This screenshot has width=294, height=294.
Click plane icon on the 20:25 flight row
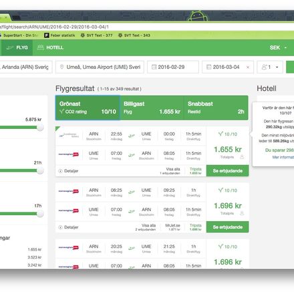[132, 248]
